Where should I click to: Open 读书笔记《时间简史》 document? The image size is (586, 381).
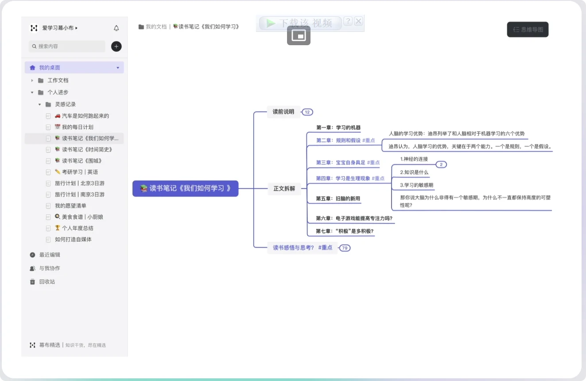click(x=84, y=150)
